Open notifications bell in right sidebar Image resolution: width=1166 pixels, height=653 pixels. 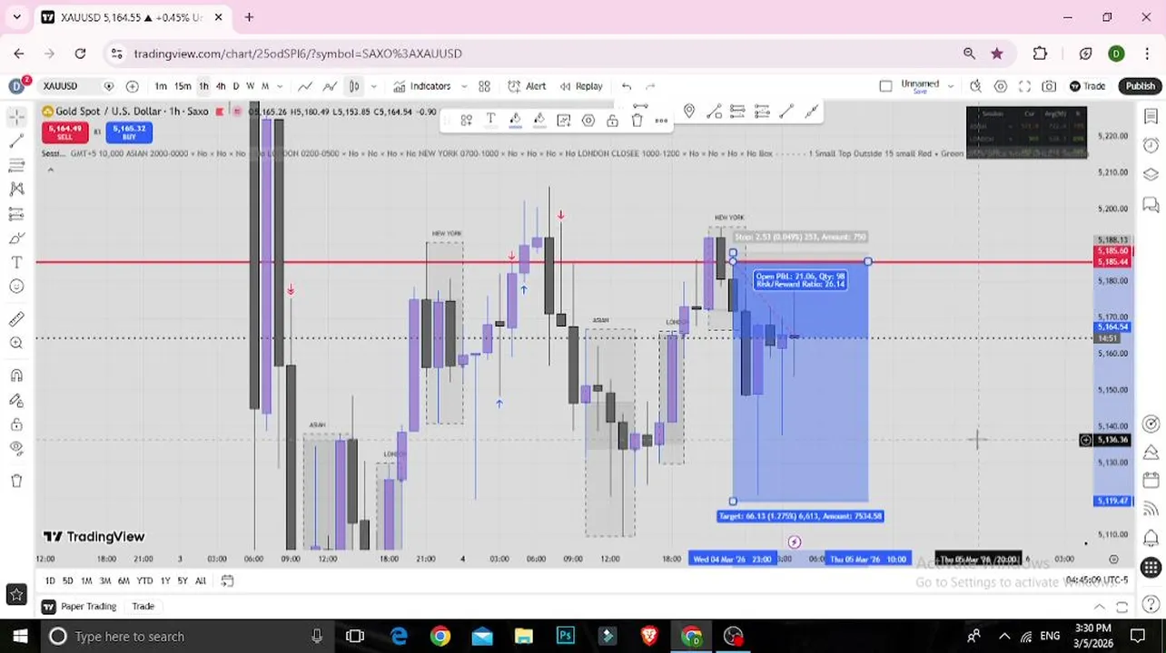1151,538
